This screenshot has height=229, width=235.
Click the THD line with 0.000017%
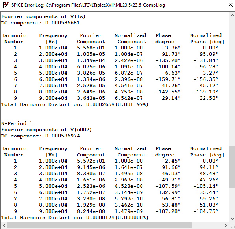[x=75, y=218]
